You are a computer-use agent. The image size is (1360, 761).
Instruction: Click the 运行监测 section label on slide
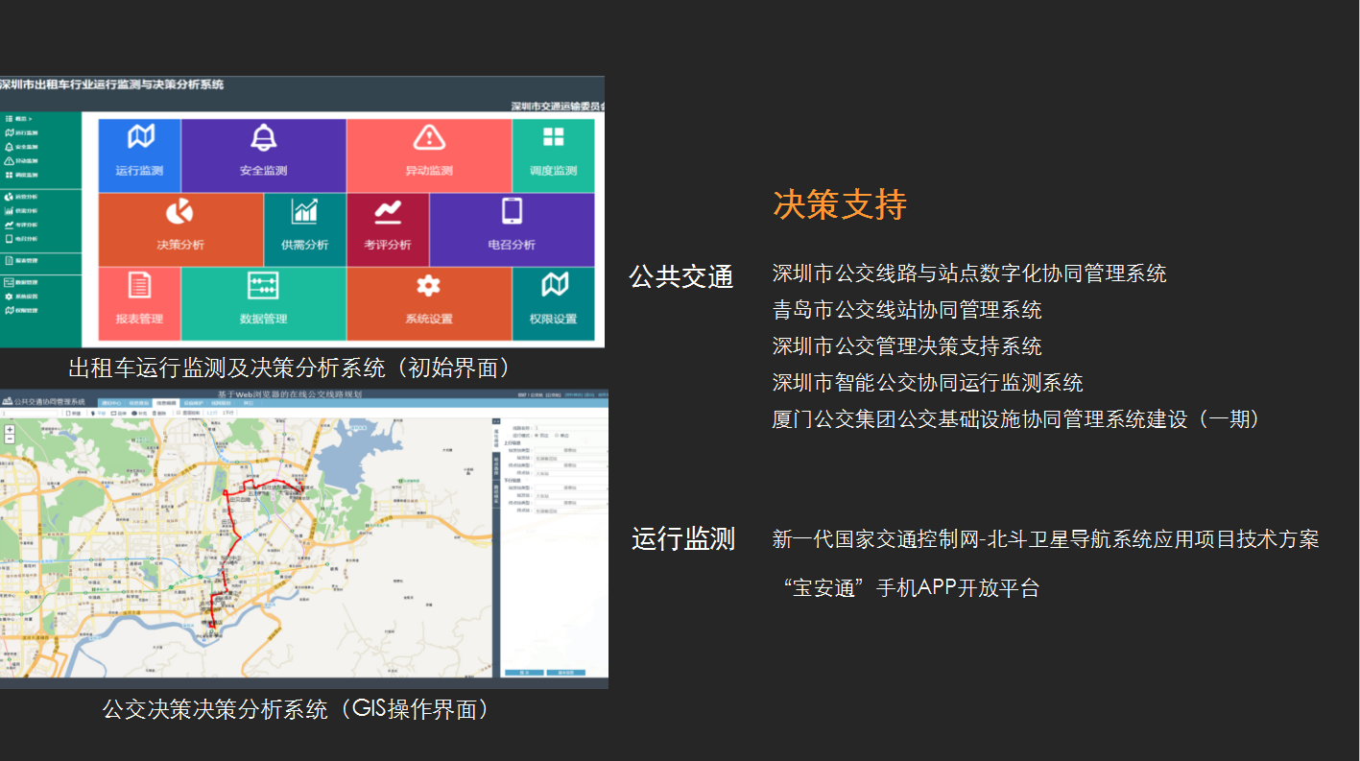point(683,538)
